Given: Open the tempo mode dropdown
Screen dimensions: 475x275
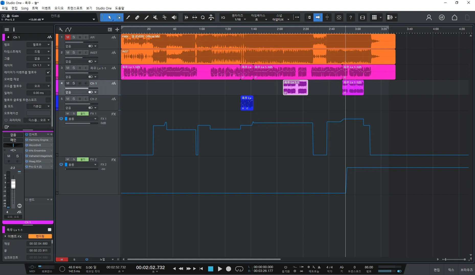Looking at the screenshot, I should pos(38,45).
